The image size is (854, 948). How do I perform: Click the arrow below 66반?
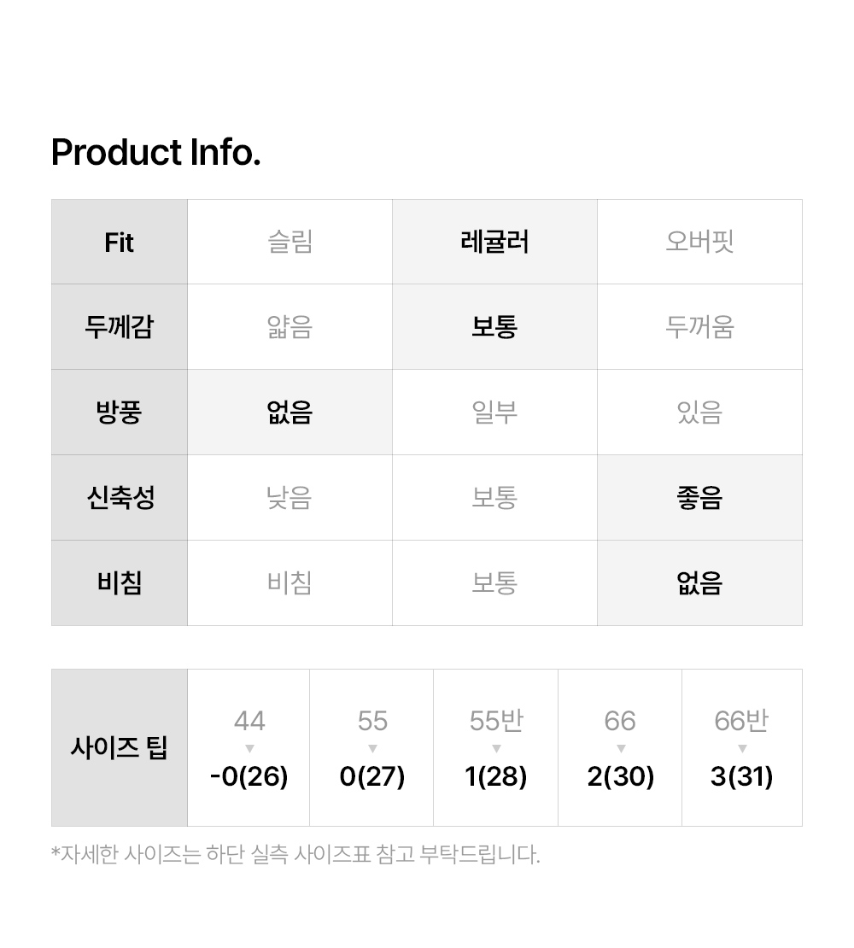[x=742, y=749]
